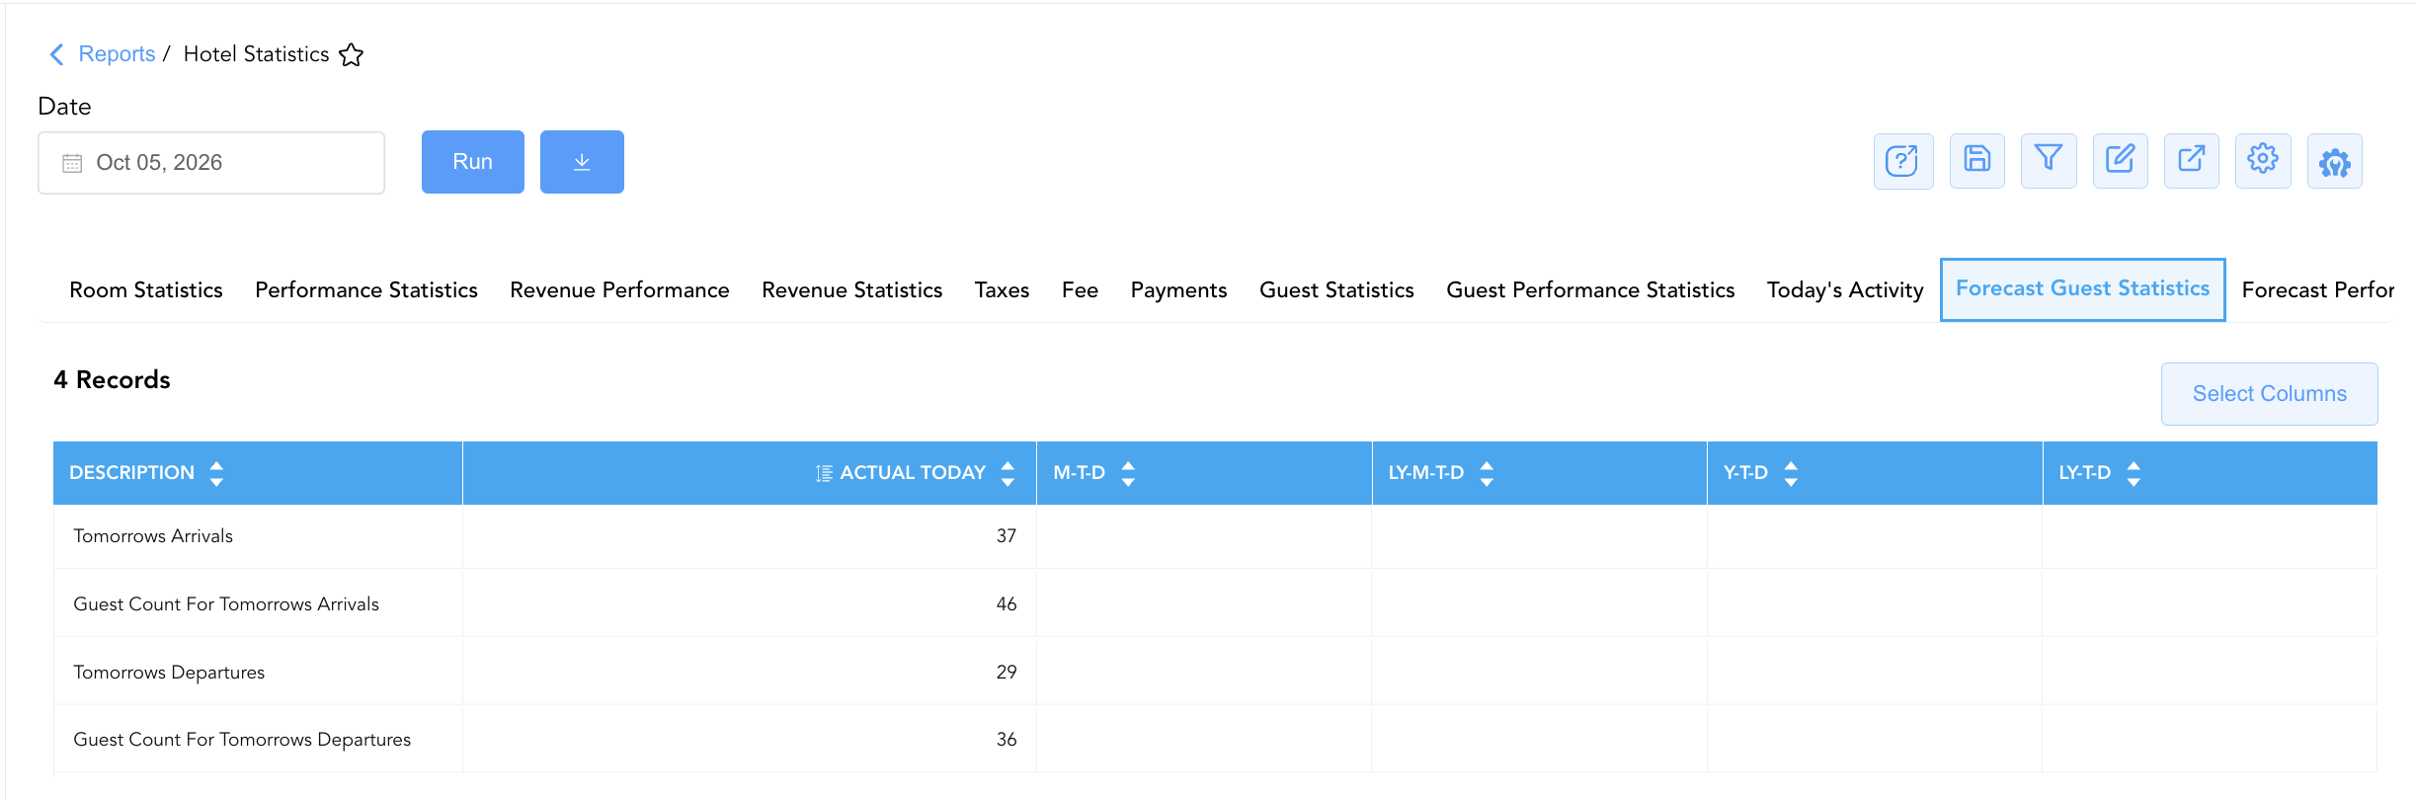Screen dimensions: 2416x800
Task: Click the value 29 for Tomorrows Departures
Action: click(x=1007, y=673)
